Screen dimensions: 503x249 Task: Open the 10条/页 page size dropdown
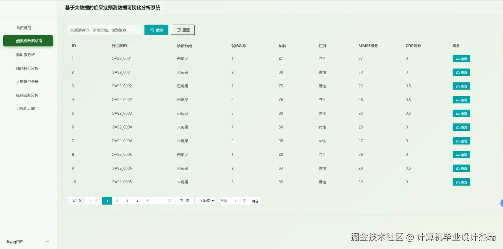pyautogui.click(x=206, y=201)
